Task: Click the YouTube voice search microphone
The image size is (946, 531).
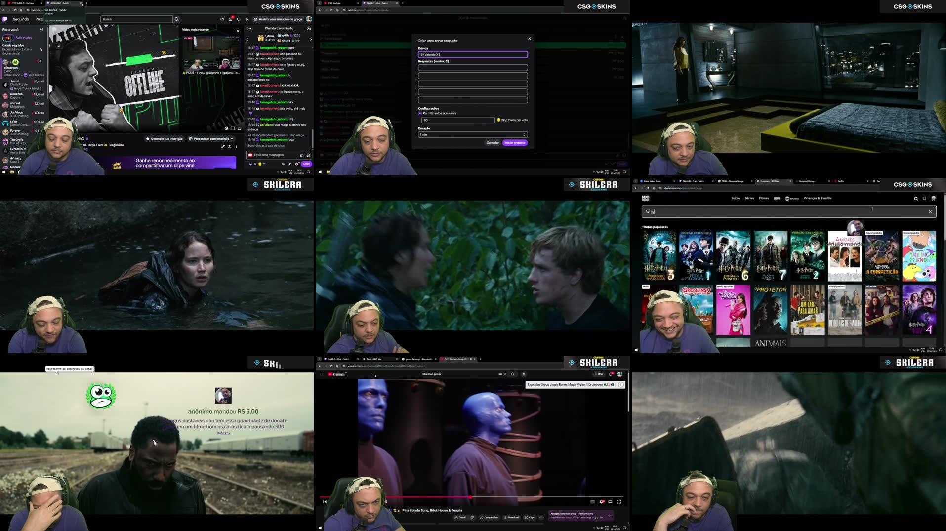Action: tap(524, 374)
